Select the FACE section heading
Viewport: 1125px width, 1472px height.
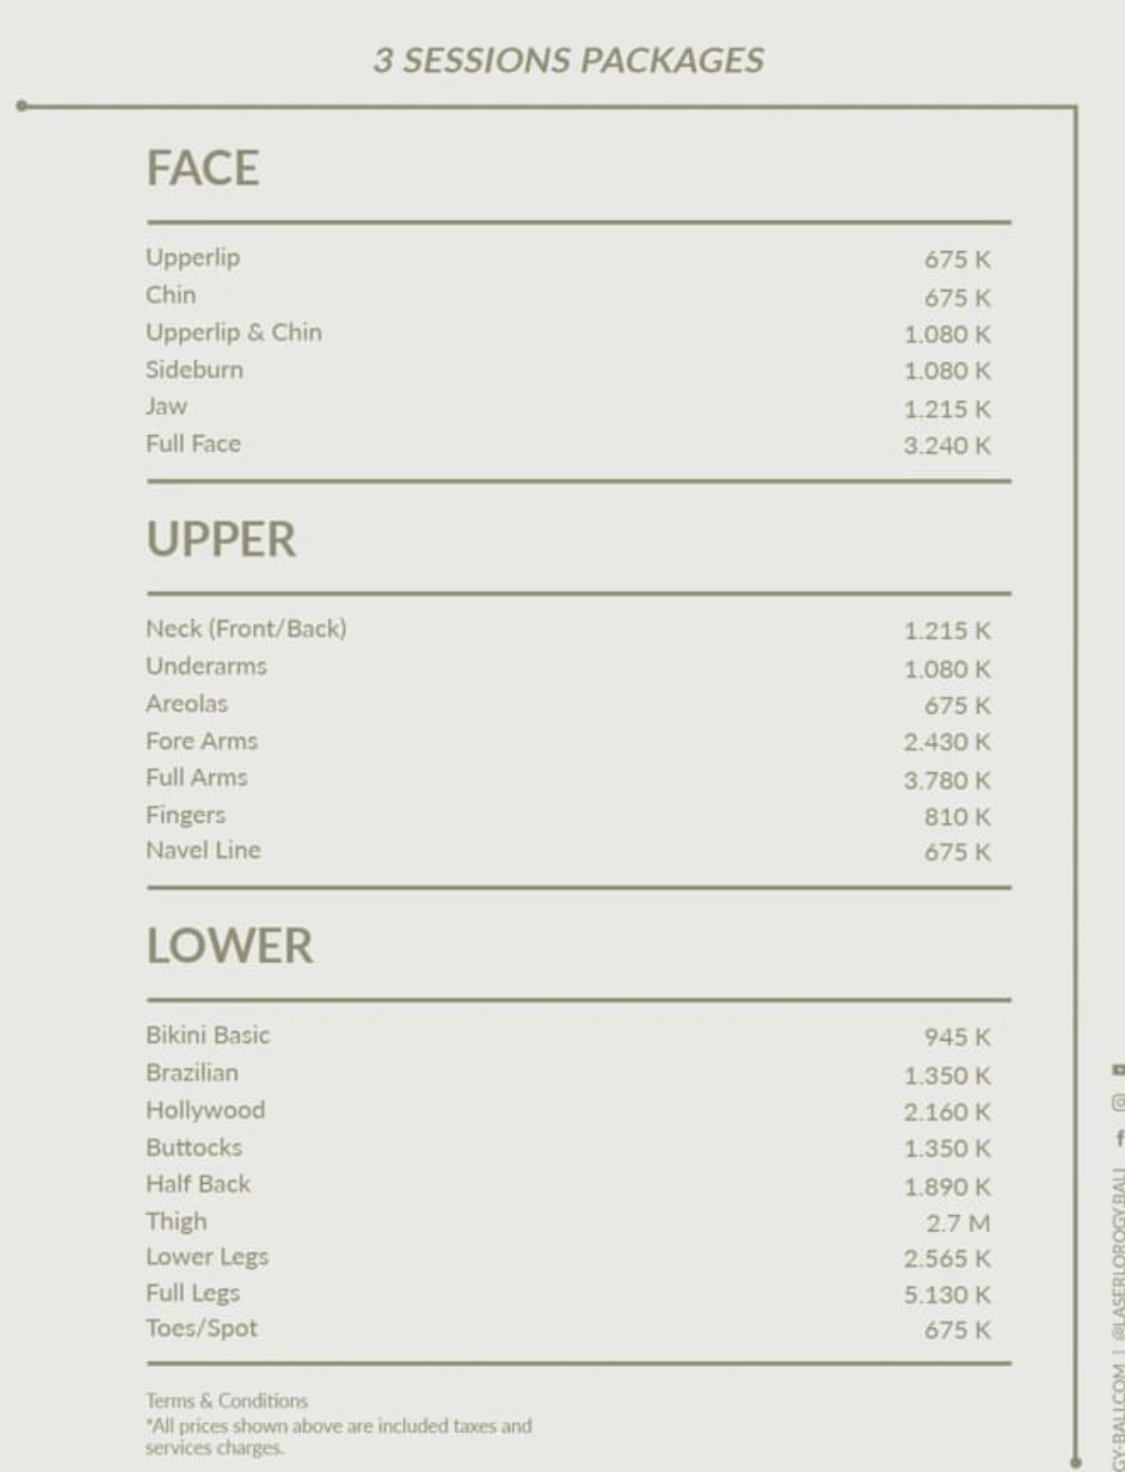click(203, 168)
